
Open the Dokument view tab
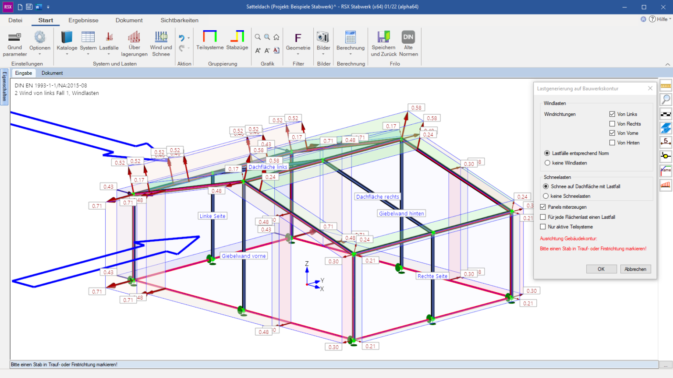(x=52, y=73)
